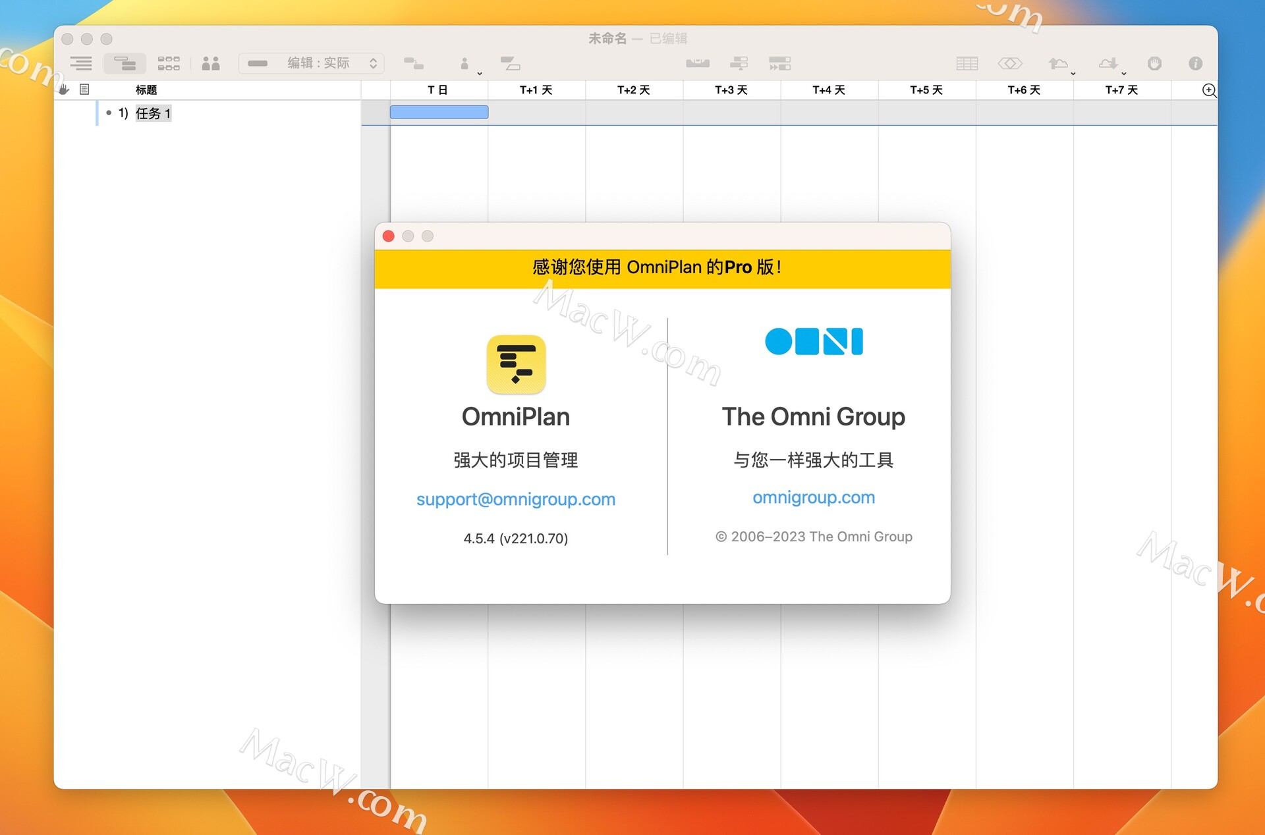
Task: Select the Gantt chart view icon
Action: click(125, 63)
